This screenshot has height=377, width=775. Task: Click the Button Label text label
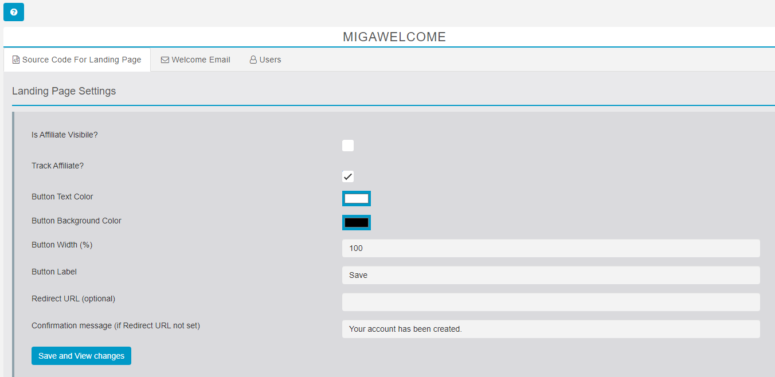pyautogui.click(x=54, y=272)
